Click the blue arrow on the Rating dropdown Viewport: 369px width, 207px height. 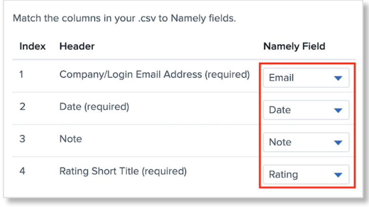click(338, 175)
